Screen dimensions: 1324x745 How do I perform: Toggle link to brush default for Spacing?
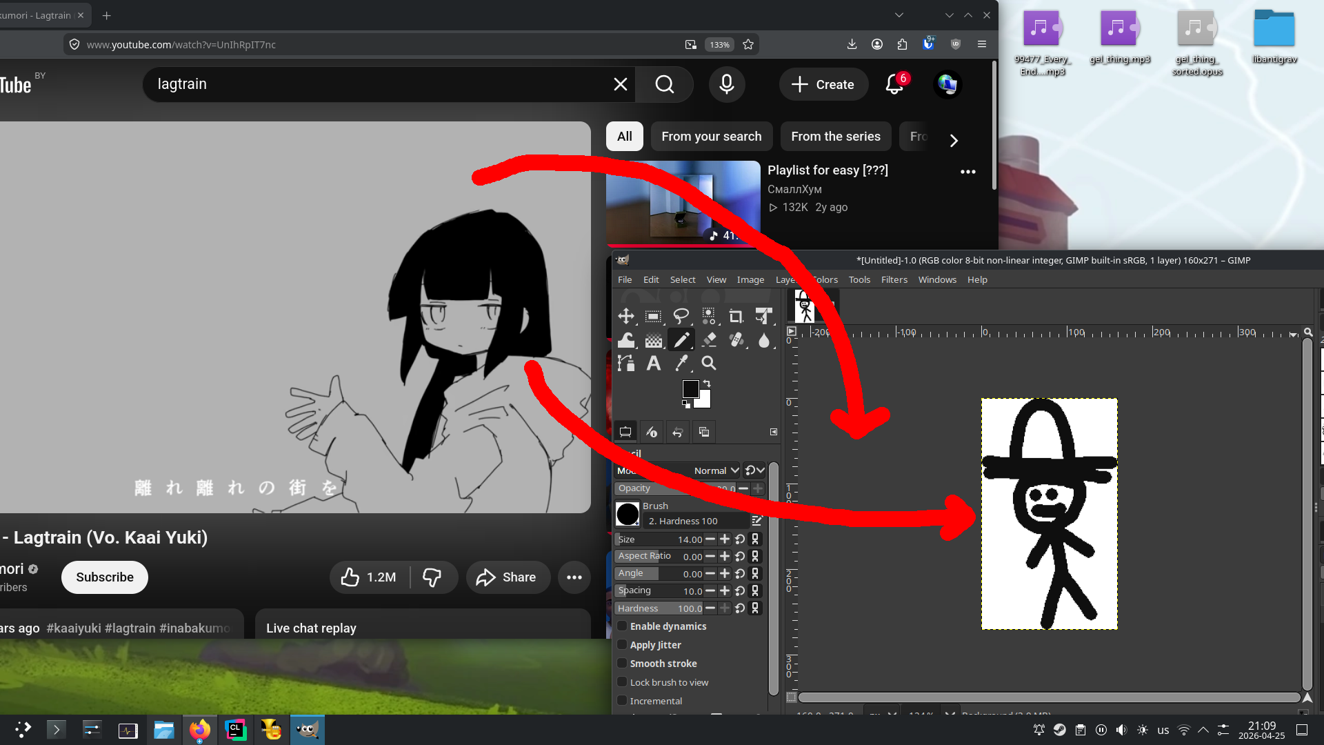755,591
